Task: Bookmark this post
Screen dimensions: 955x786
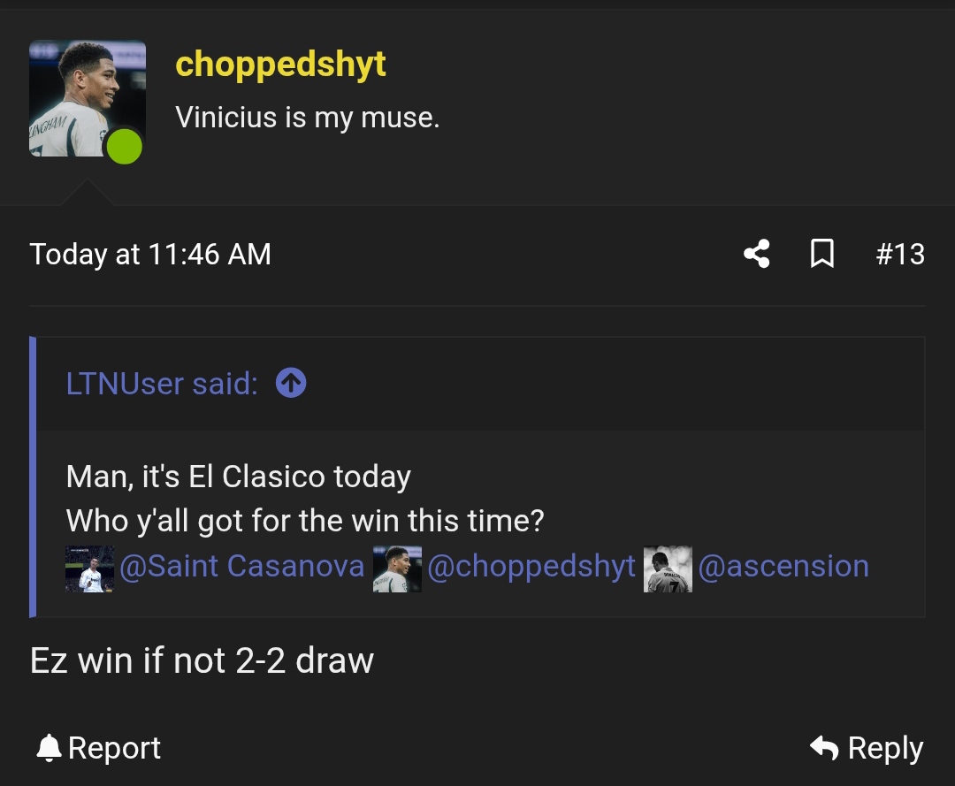Action: [x=822, y=255]
